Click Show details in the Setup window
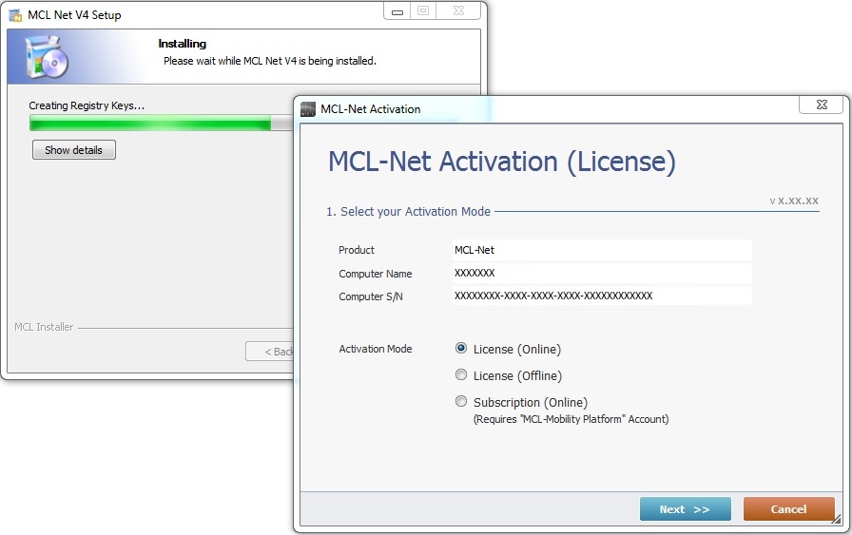This screenshot has width=852, height=535. click(74, 150)
